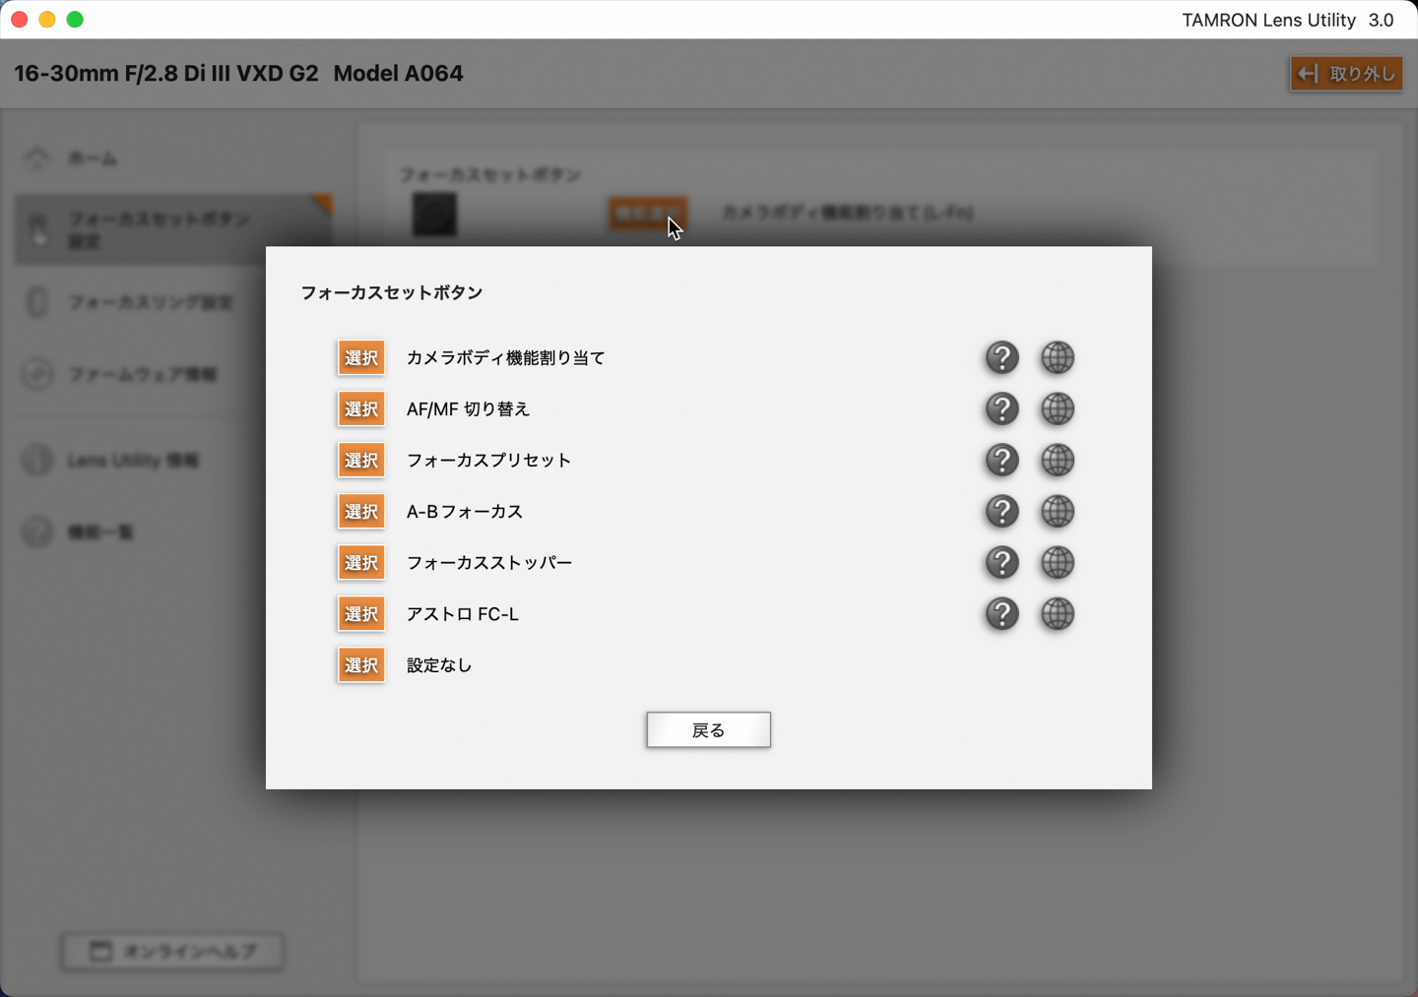Select カメラボディ機能割り当て option

pos(361,357)
